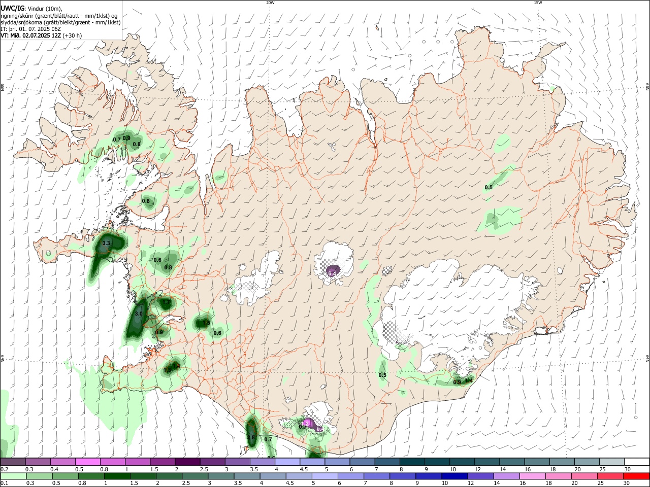Click the bright red swatch after 30
Screen dimensions: 650x487
[637, 476]
